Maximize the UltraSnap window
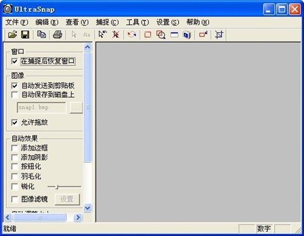 pos(282,9)
